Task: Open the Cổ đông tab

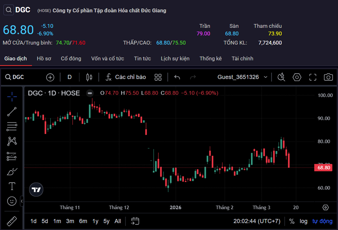Action: pos(71,58)
